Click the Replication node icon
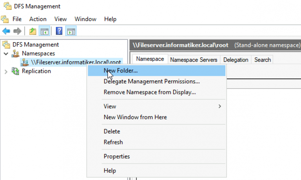The width and height of the screenshot is (301, 180). (x=16, y=71)
